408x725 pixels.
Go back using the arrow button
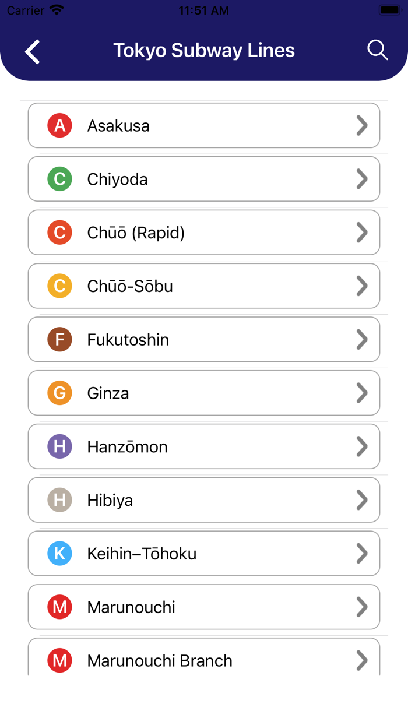[33, 51]
